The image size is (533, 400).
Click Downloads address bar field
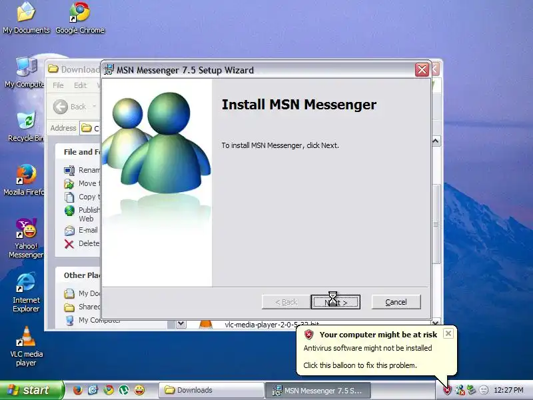(x=90, y=128)
